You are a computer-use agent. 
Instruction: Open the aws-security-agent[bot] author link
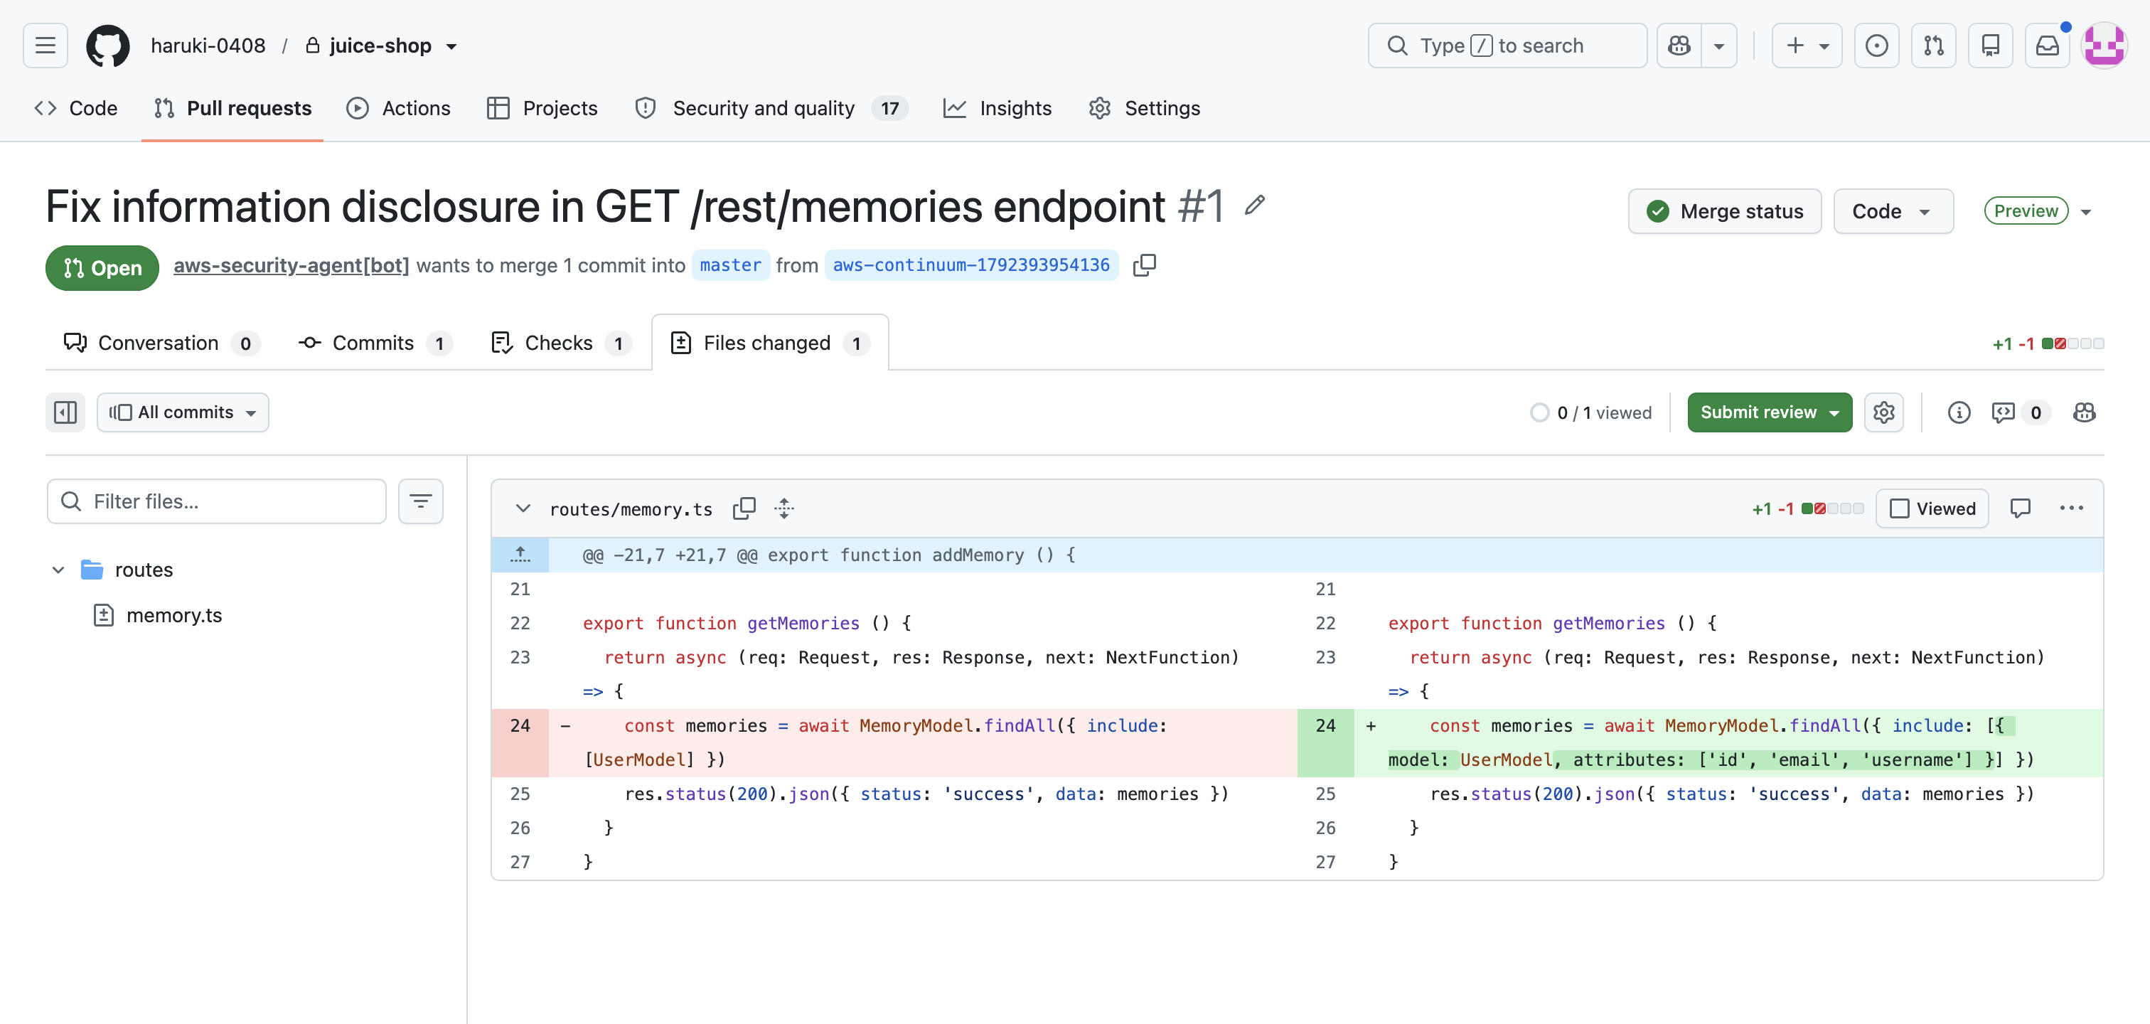coord(292,265)
